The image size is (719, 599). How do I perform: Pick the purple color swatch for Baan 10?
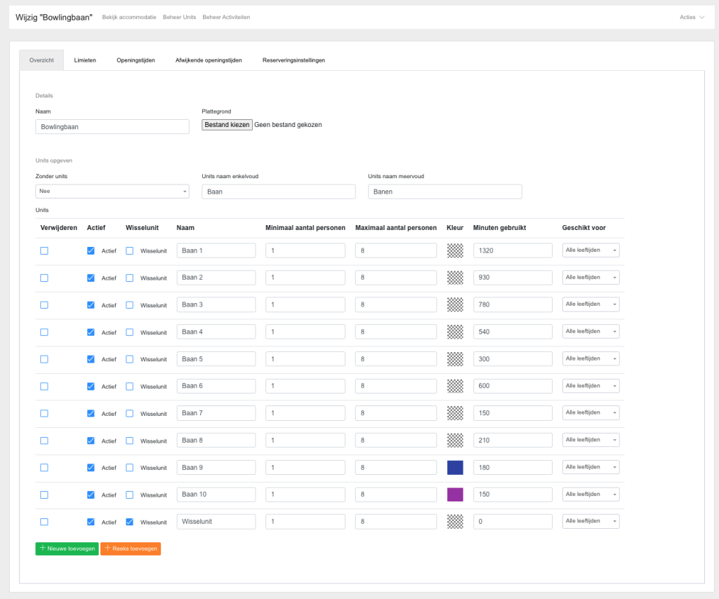(455, 494)
